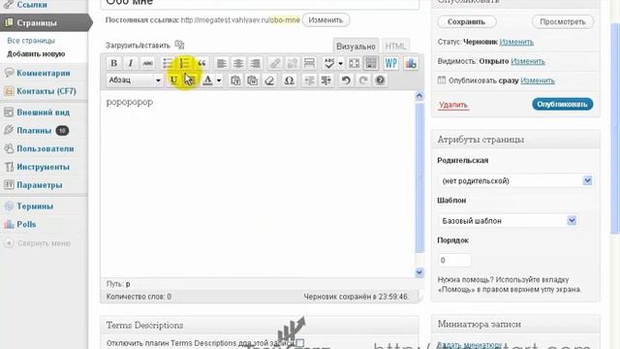Check the disable Terms Descriptions checkbox
620x349 pixels.
pyautogui.click(x=300, y=342)
